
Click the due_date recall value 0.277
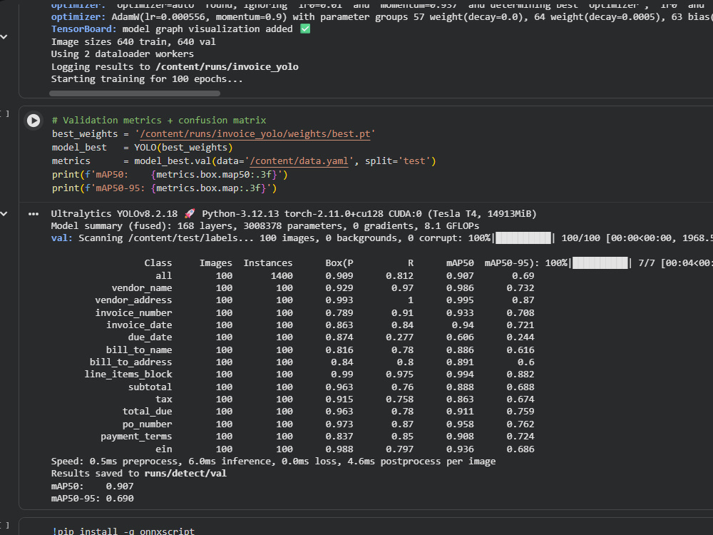[400, 337]
